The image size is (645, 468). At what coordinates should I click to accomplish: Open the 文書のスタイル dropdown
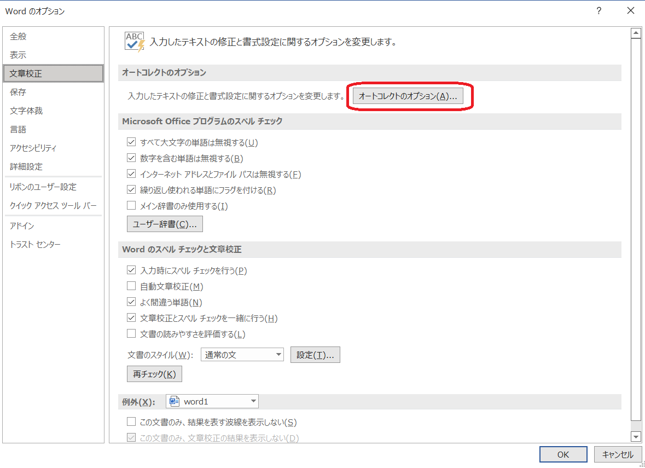pos(277,354)
